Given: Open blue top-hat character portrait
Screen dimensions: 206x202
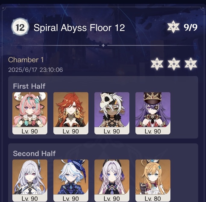Looking at the screenshot, I should tap(71, 181).
